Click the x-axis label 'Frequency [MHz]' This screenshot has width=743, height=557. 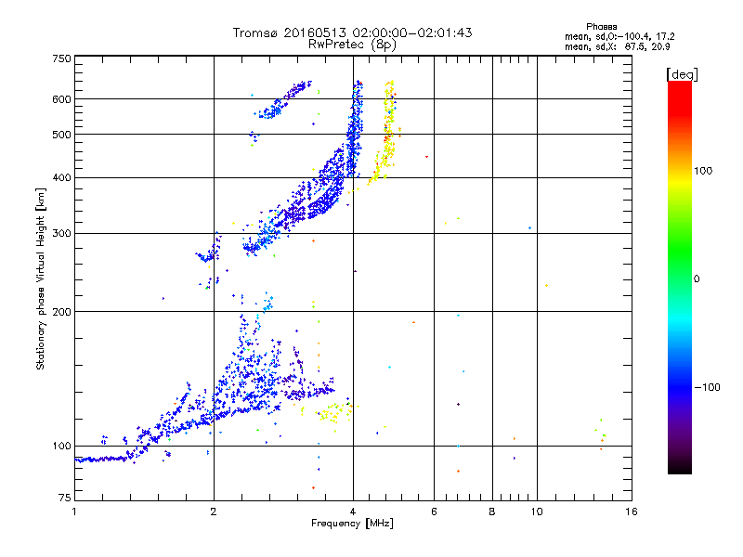[352, 524]
